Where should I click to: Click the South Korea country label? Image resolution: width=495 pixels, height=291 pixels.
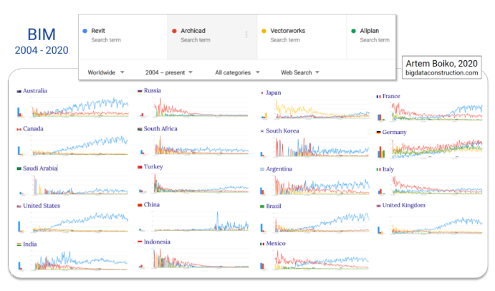click(282, 131)
